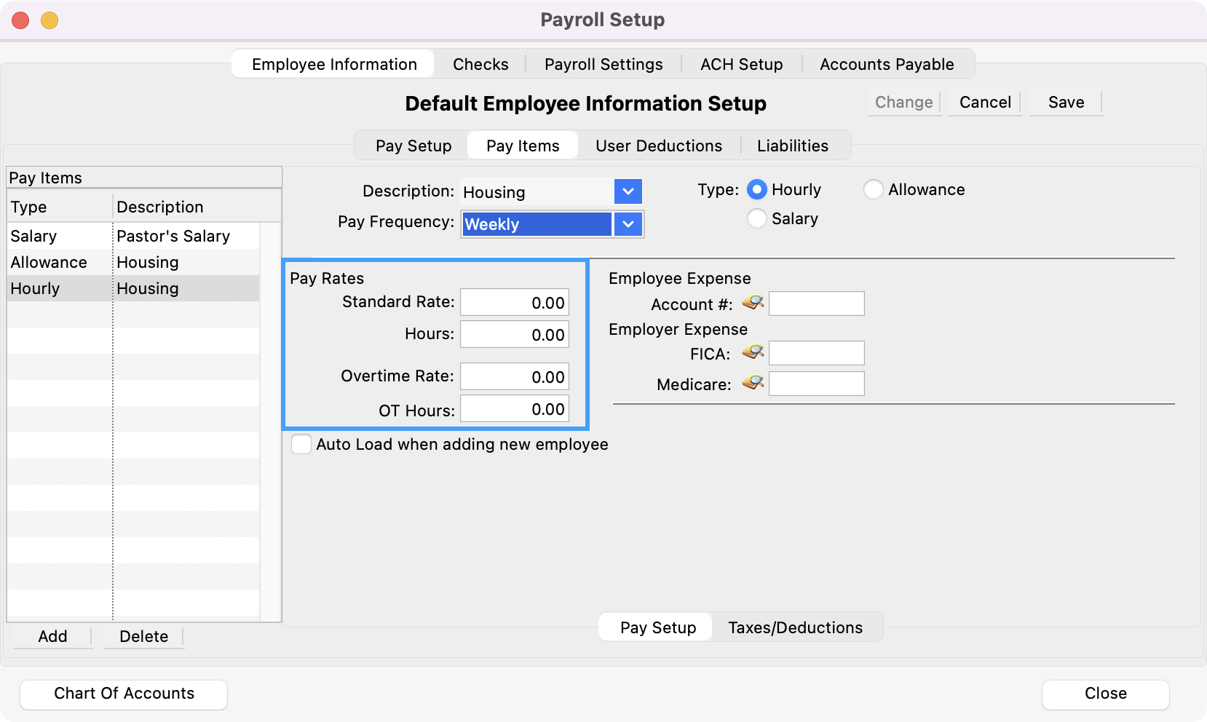This screenshot has width=1207, height=722.
Task: Select the Salary type radio button
Action: [x=757, y=218]
